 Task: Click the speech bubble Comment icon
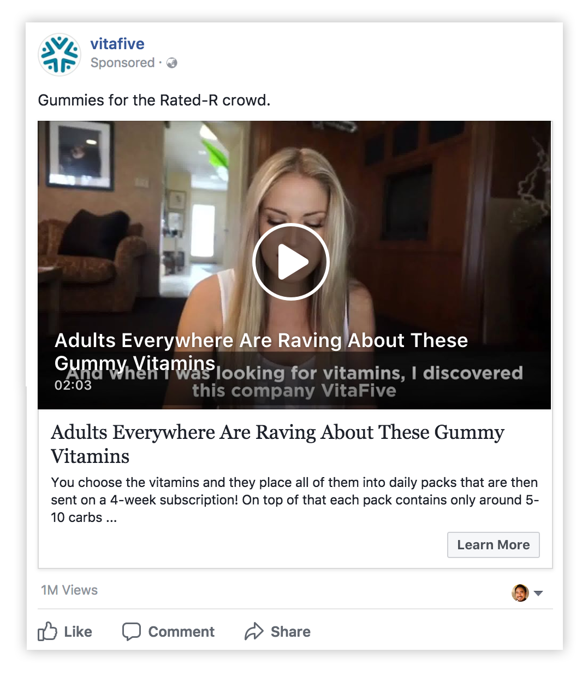(132, 631)
